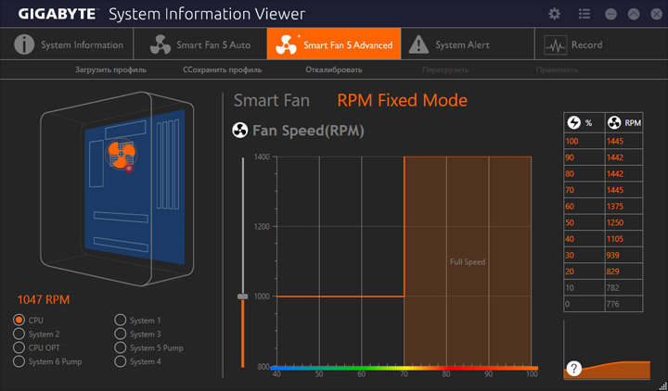Click the RPM column header fan icon
The image size is (668, 391).
(614, 123)
